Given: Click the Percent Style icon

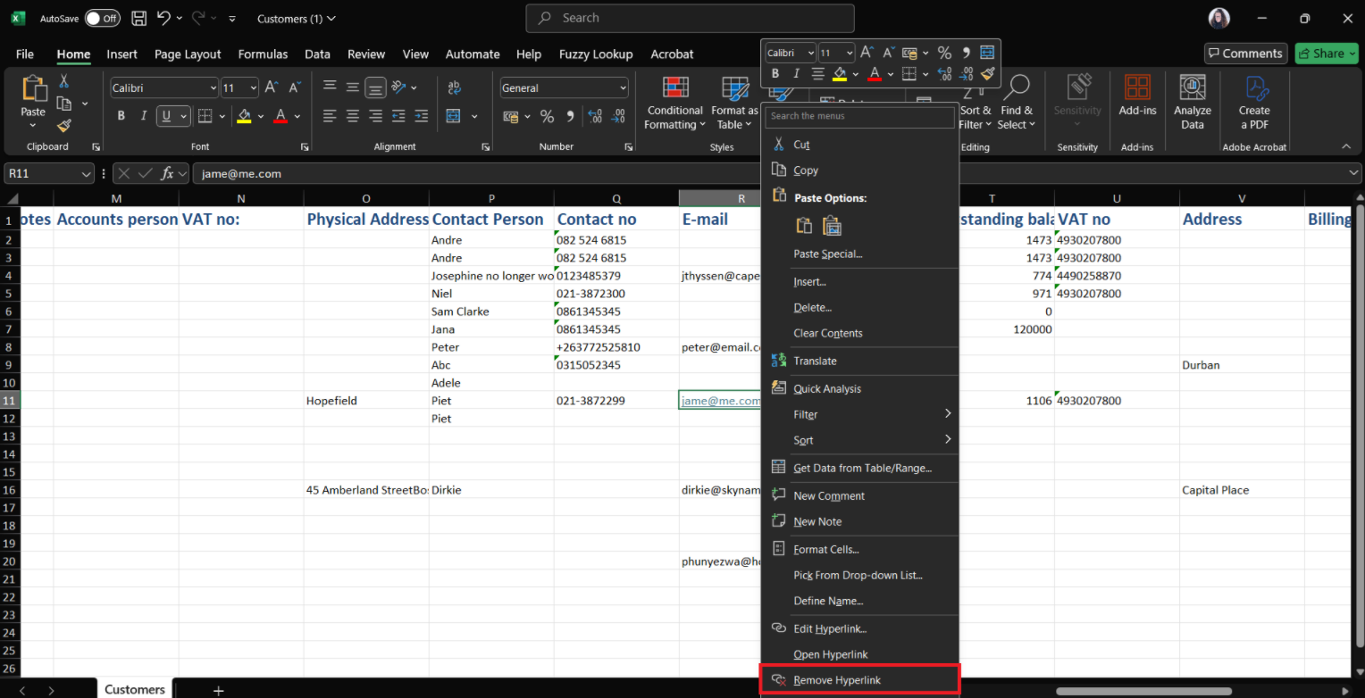Looking at the screenshot, I should [547, 116].
